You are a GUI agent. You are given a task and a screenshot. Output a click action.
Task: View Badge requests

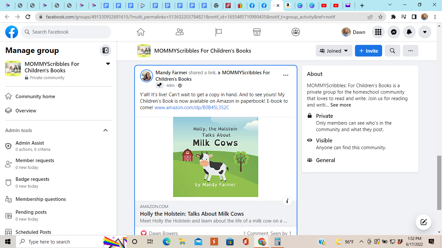[x=58, y=182]
